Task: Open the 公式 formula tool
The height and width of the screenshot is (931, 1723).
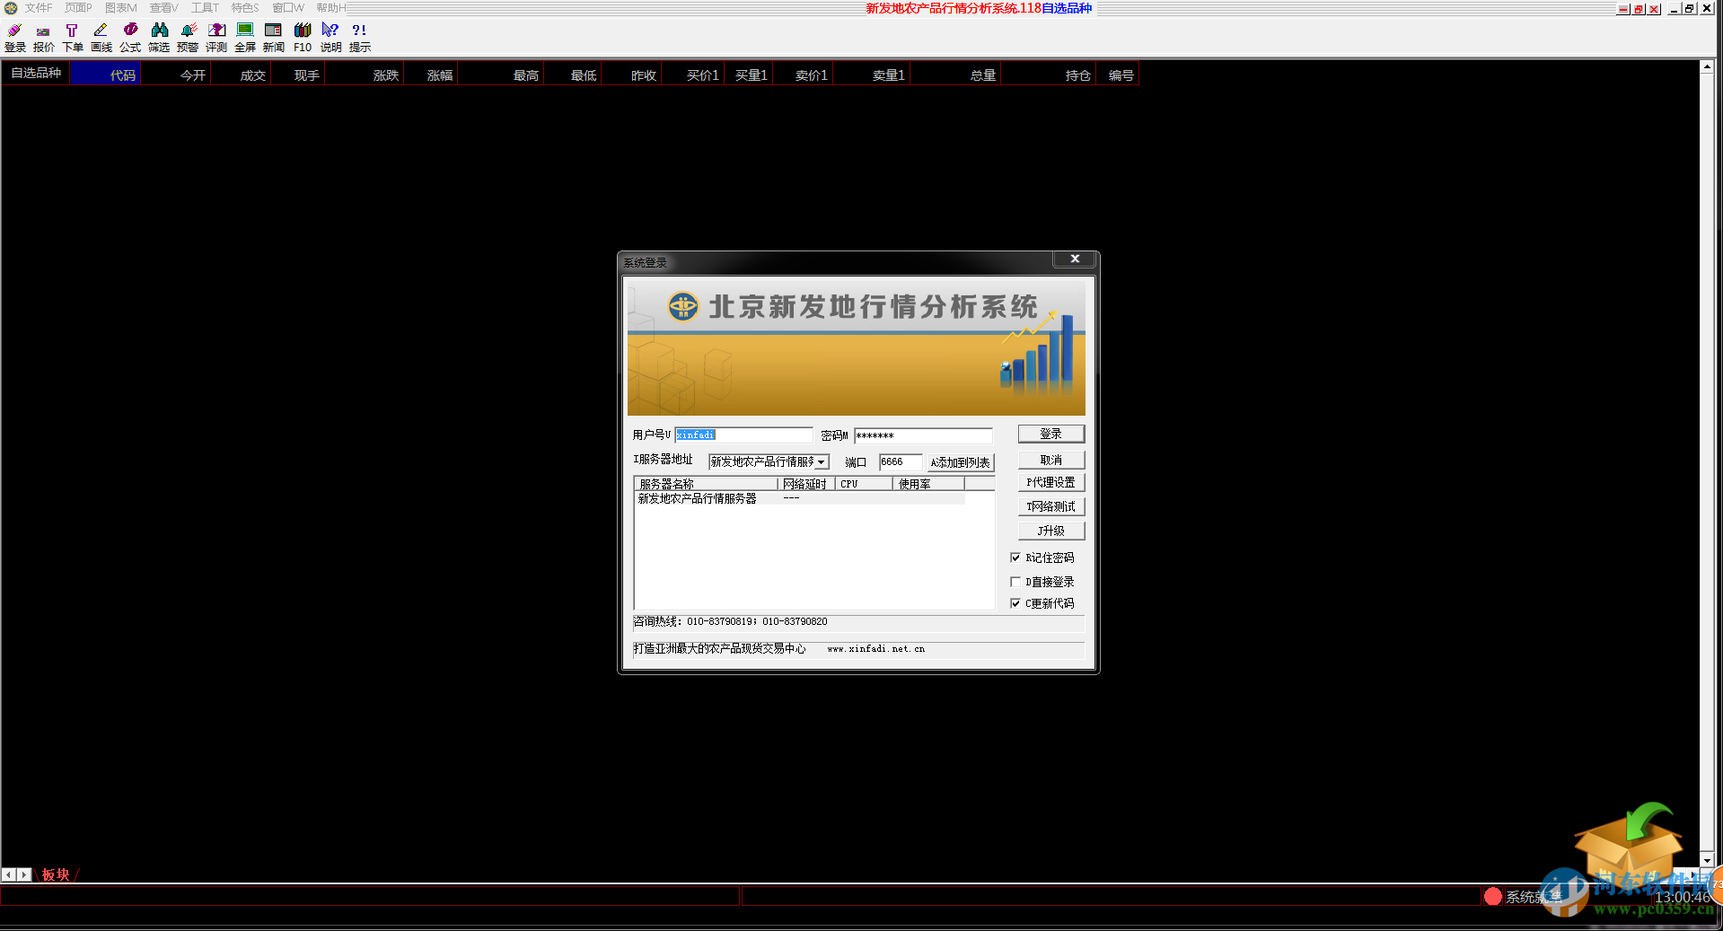Action: tap(130, 38)
